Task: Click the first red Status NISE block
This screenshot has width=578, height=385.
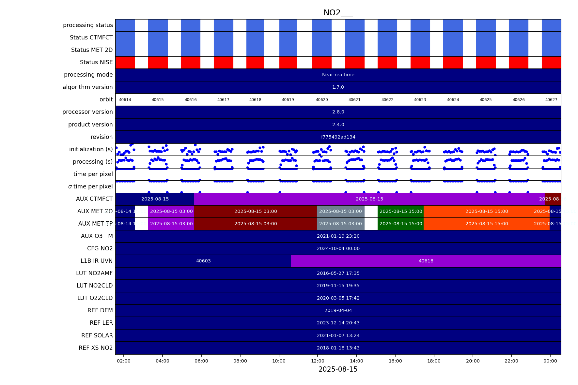Action: click(x=125, y=63)
